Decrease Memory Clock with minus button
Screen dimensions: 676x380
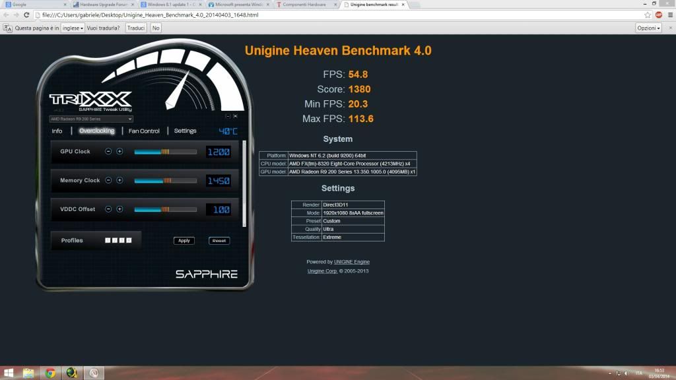pyautogui.click(x=108, y=180)
